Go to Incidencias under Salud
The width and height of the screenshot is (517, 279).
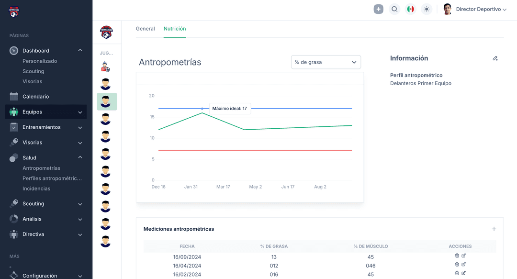point(36,189)
